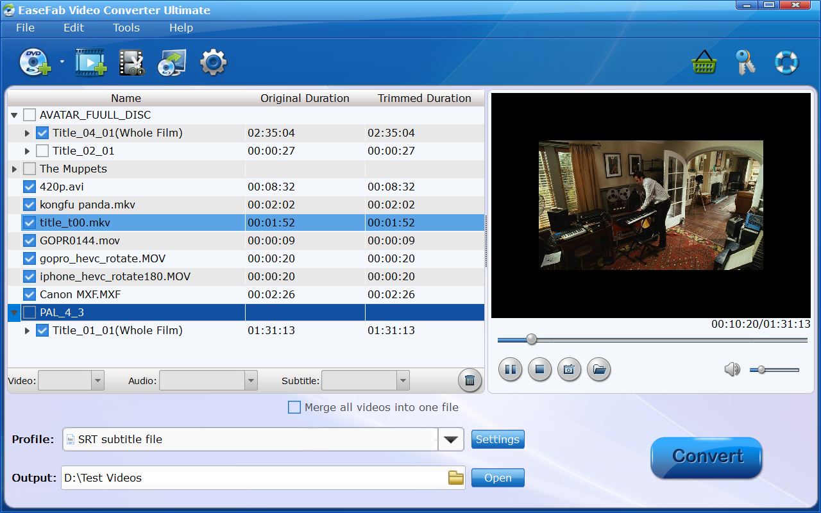Open the Profile format dropdown arrow
The image size is (821, 513).
[451, 439]
